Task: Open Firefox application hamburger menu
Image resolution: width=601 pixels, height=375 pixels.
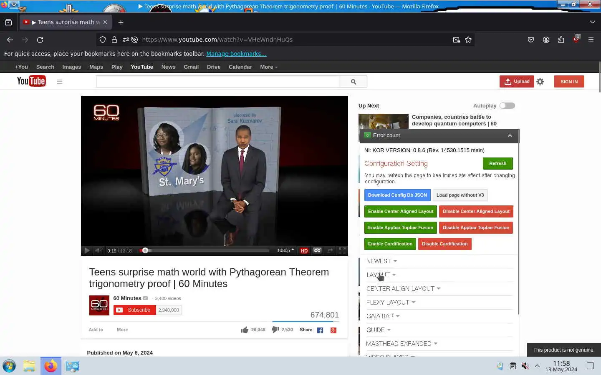Action: [x=591, y=40]
